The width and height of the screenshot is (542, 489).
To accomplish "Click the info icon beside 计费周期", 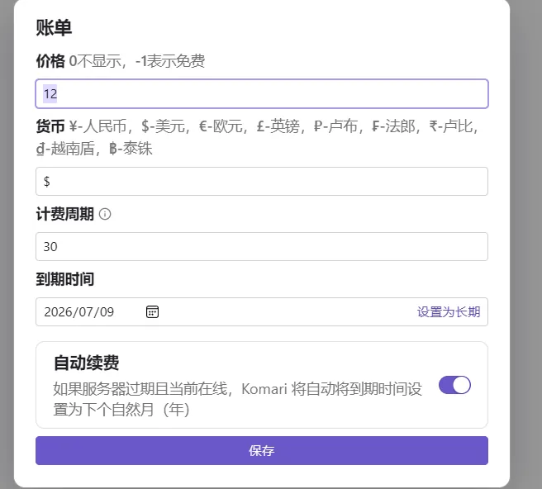I will [105, 214].
